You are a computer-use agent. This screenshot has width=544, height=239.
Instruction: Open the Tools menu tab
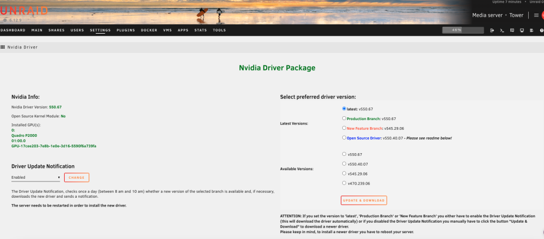point(219,30)
